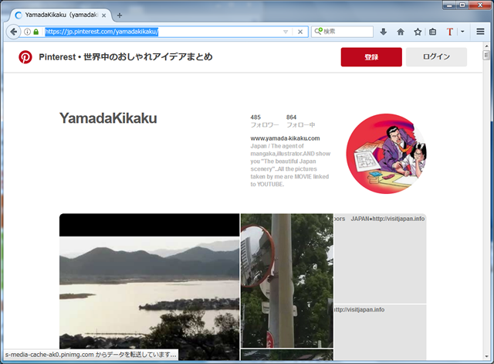Expand the URL history dropdown arrow
Screen dimensions: 494x364
286,32
